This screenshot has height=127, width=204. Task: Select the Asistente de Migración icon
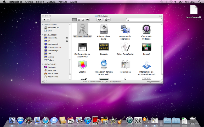(x=125, y=29)
